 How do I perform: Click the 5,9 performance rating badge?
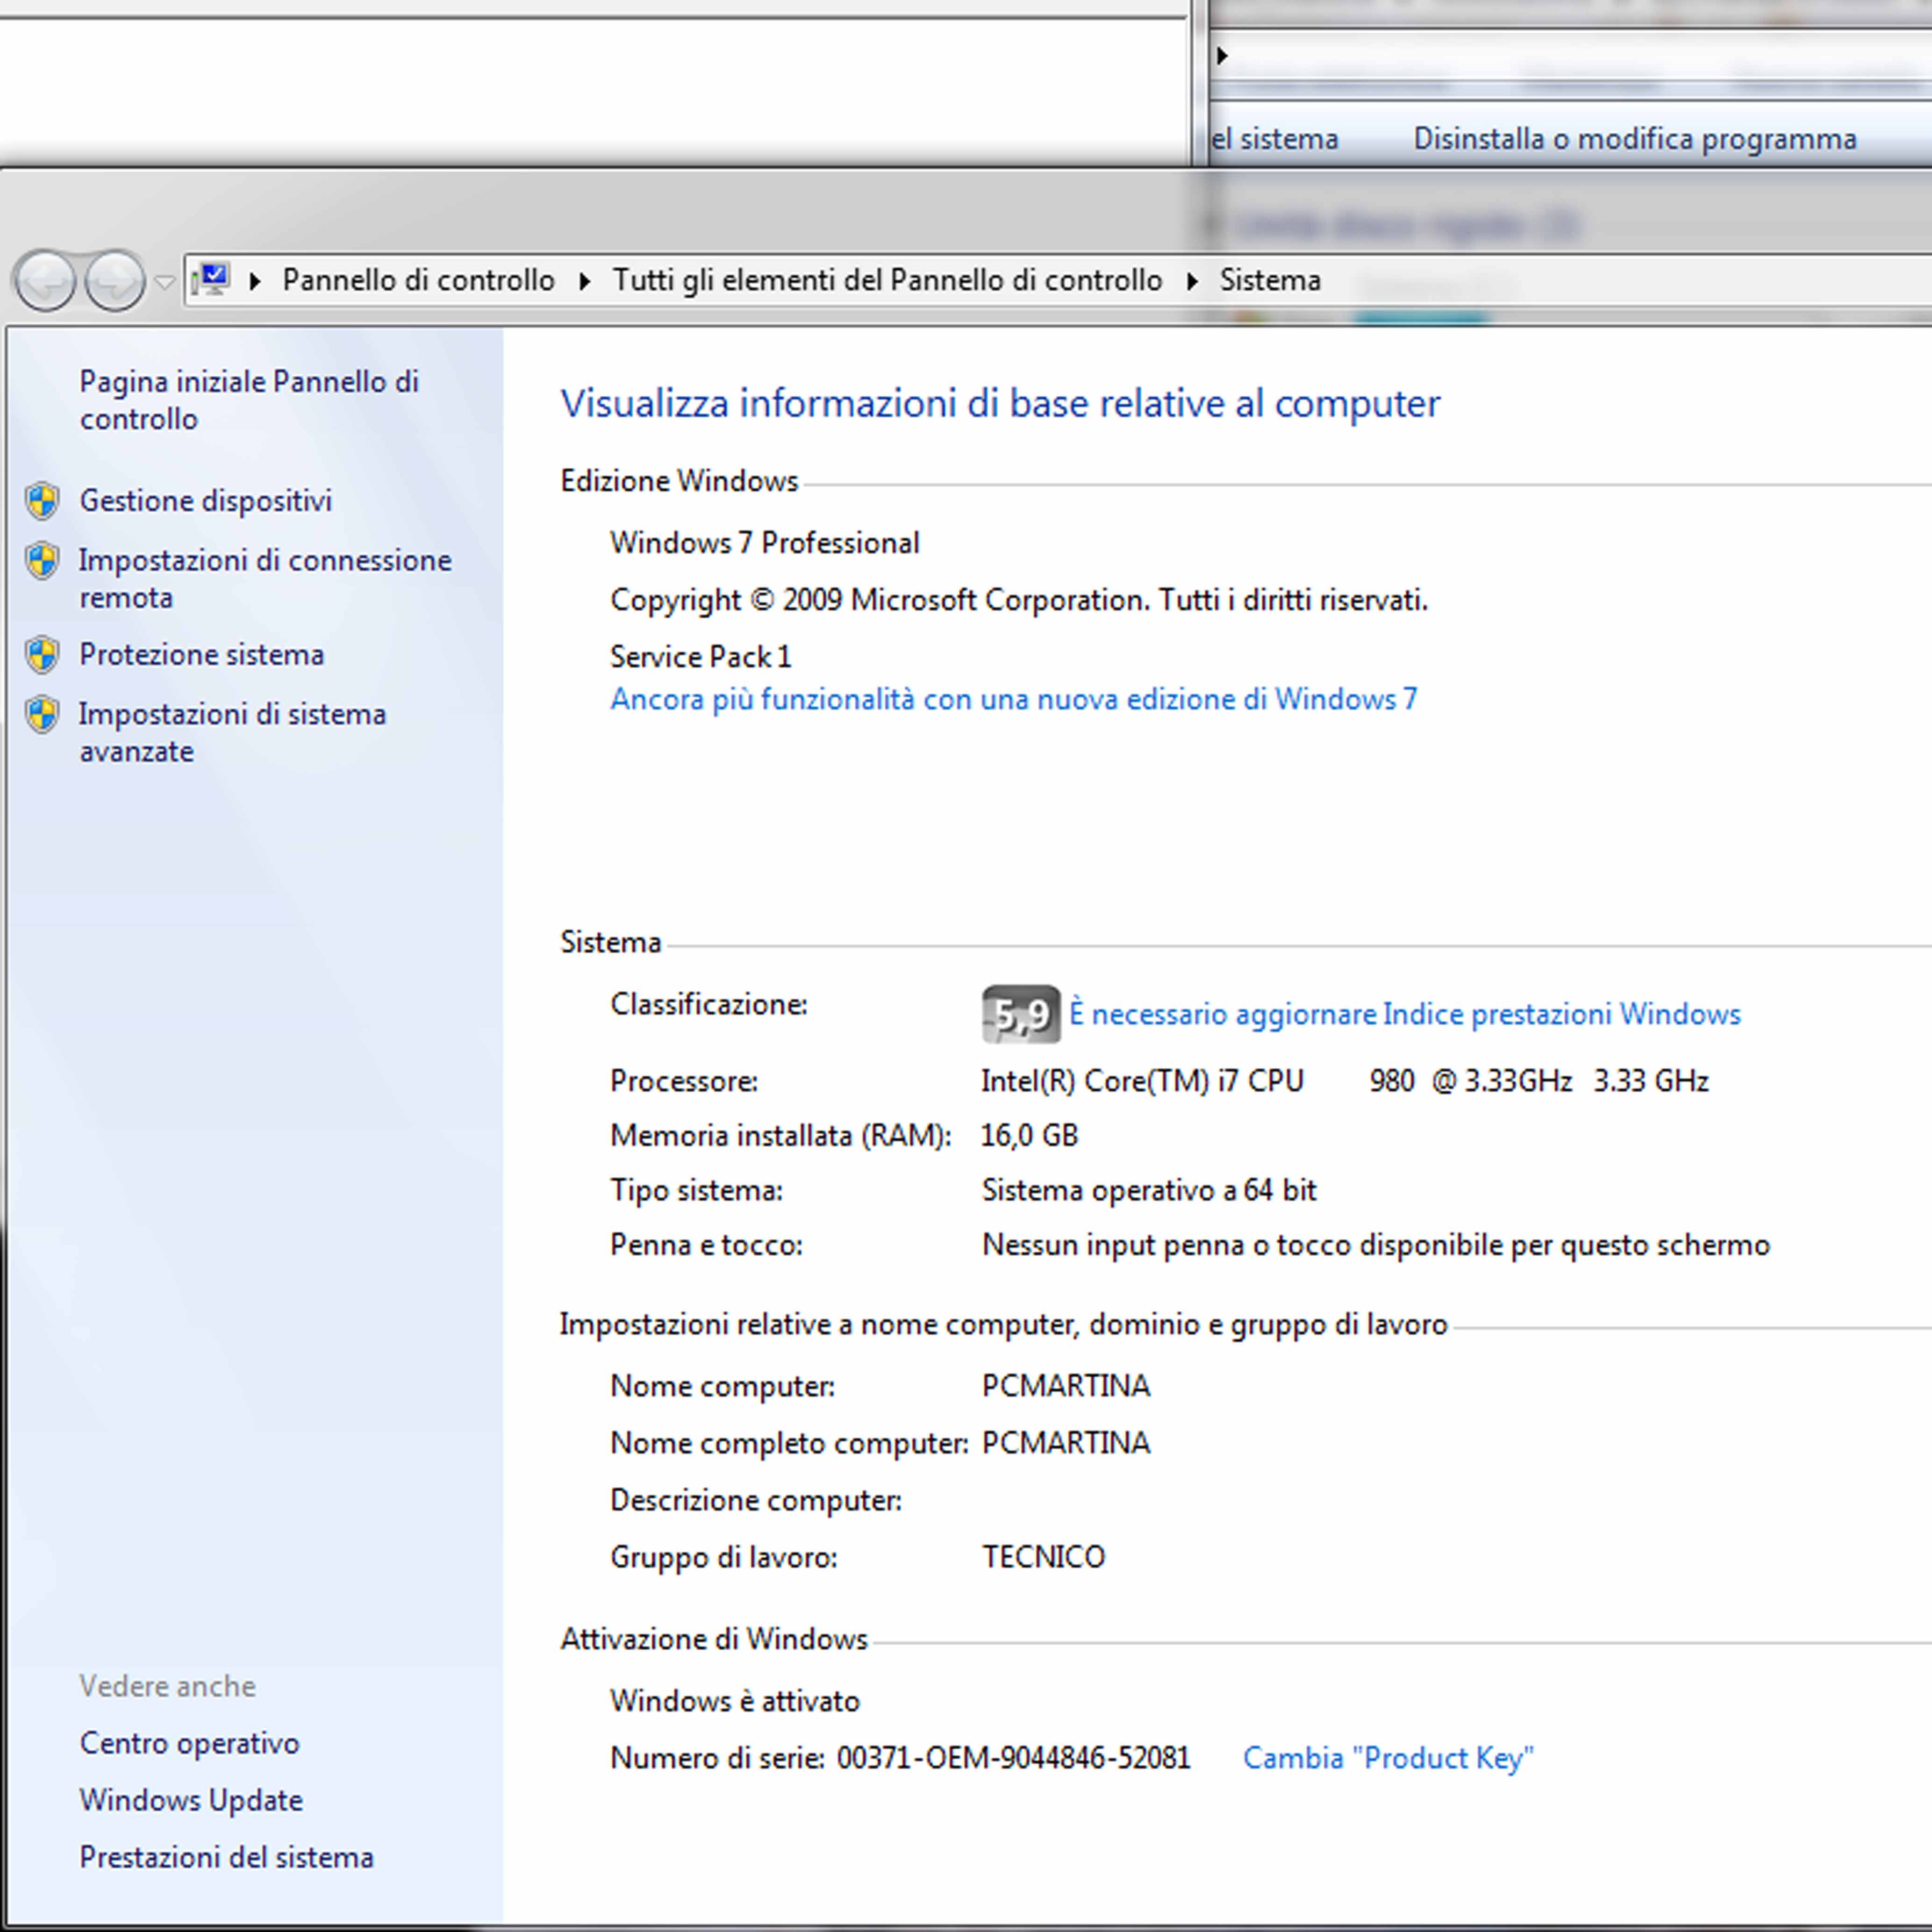pyautogui.click(x=1020, y=1014)
